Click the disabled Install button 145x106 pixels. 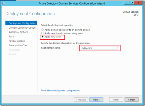[116, 100]
